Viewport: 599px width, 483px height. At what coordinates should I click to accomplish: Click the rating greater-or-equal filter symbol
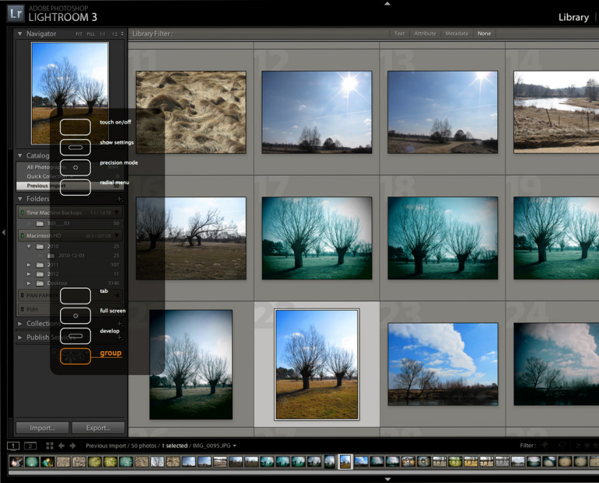pos(578,445)
